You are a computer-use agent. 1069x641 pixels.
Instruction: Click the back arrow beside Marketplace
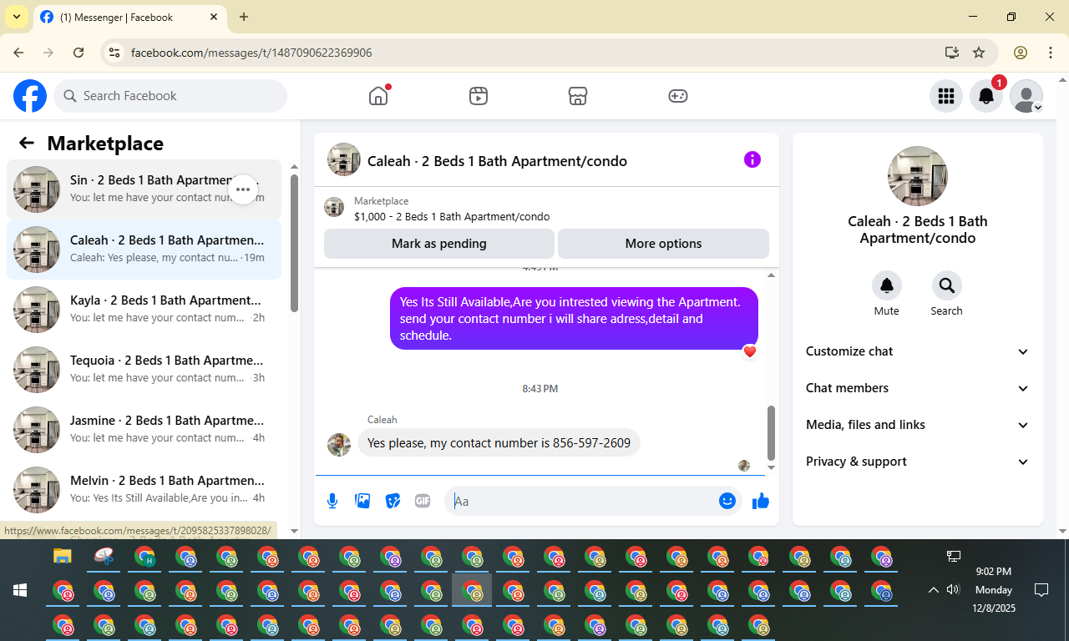(x=27, y=143)
